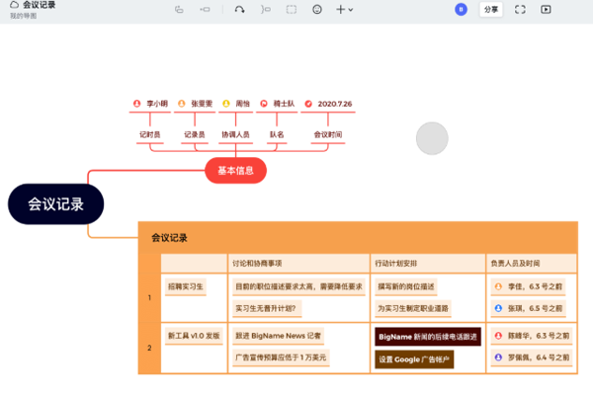Select the 基本信息 red topic node
The height and width of the screenshot is (395, 593).
click(235, 170)
